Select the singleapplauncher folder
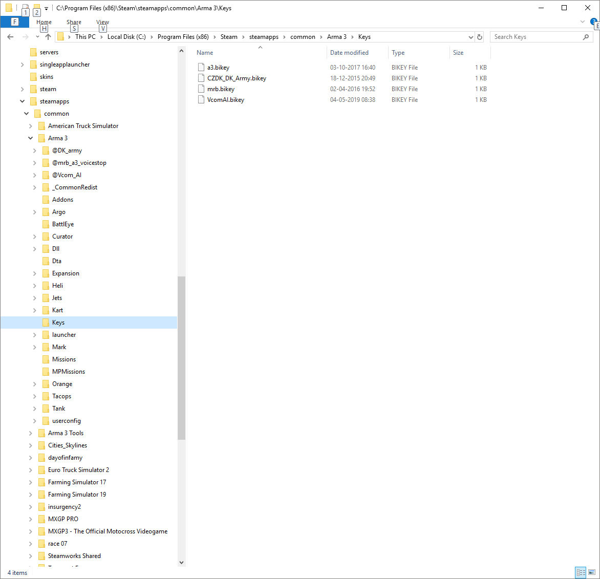Screen dimensions: 600x579 point(65,65)
